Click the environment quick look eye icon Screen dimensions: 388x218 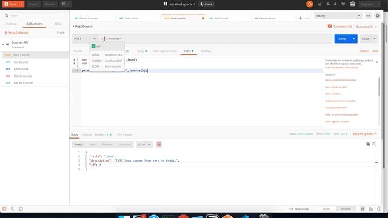[368, 16]
